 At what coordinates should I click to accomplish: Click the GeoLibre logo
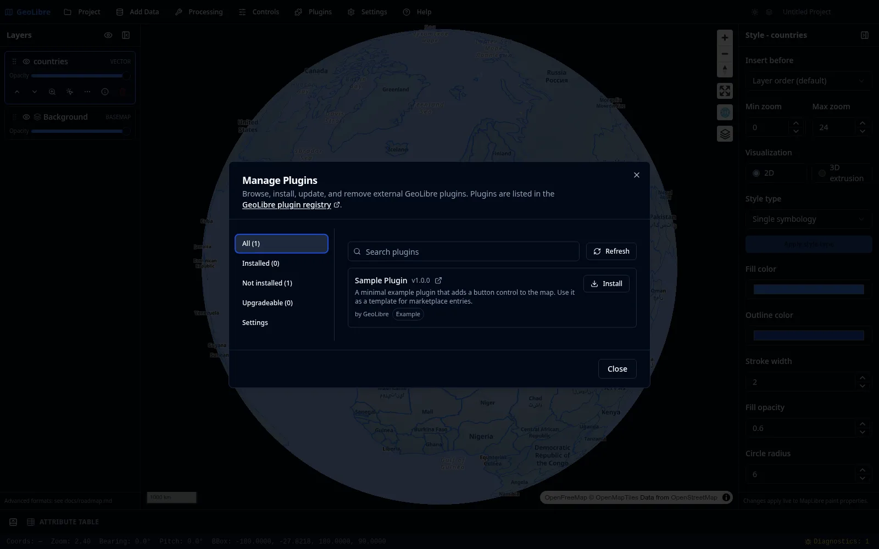tap(27, 12)
